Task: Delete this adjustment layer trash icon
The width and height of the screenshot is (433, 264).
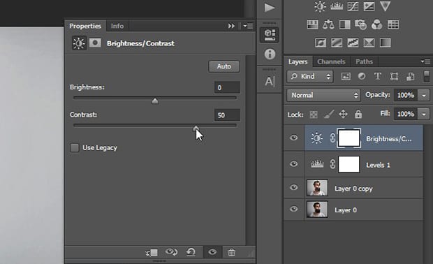Action: click(x=231, y=252)
